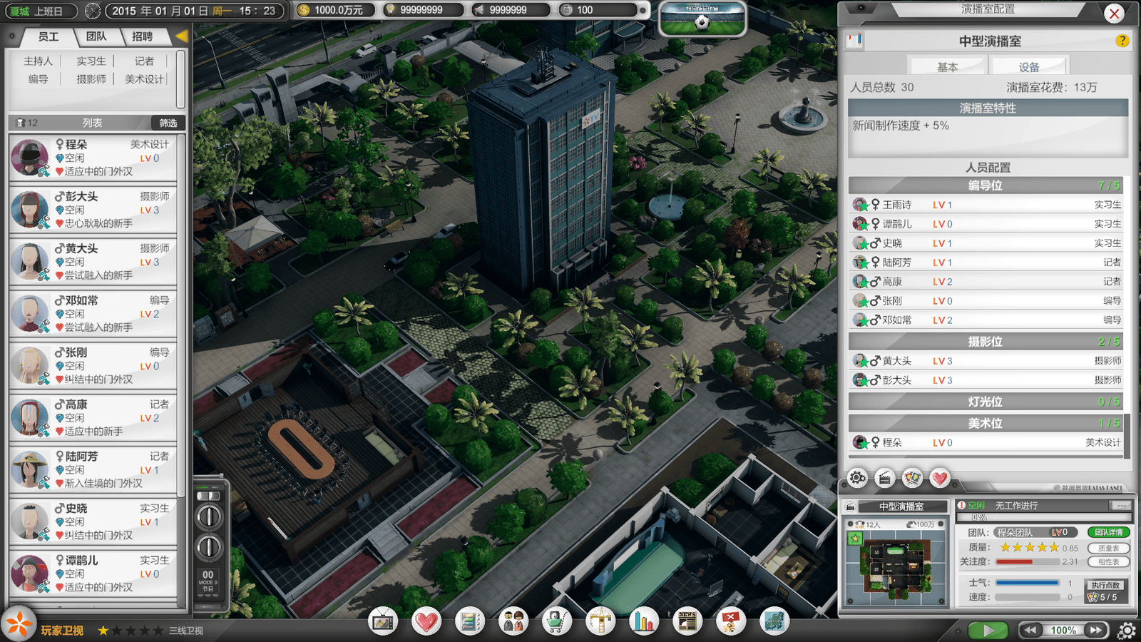
Task: Filter employees by 编导
Action: coord(39,79)
